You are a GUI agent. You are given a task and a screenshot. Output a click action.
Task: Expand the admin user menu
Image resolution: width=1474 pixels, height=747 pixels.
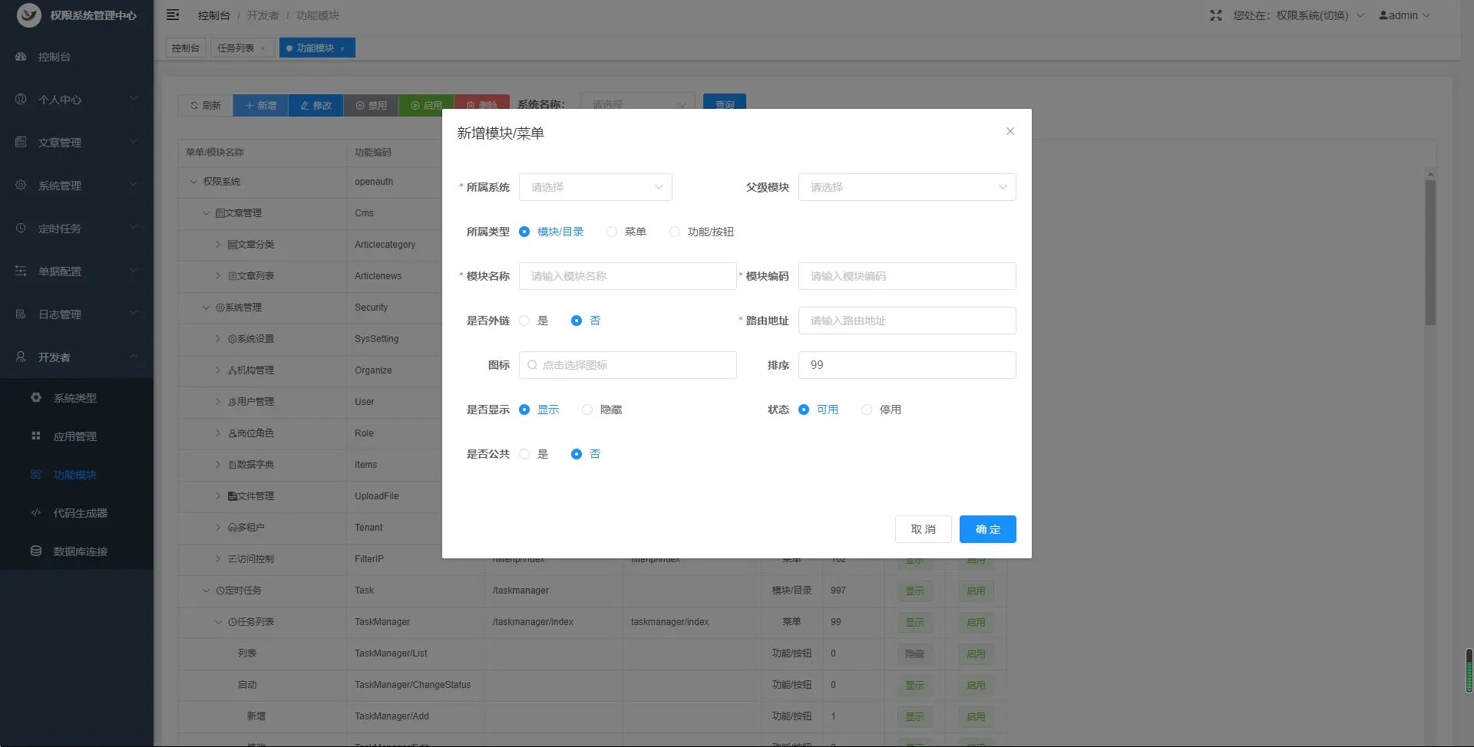pyautogui.click(x=1404, y=15)
